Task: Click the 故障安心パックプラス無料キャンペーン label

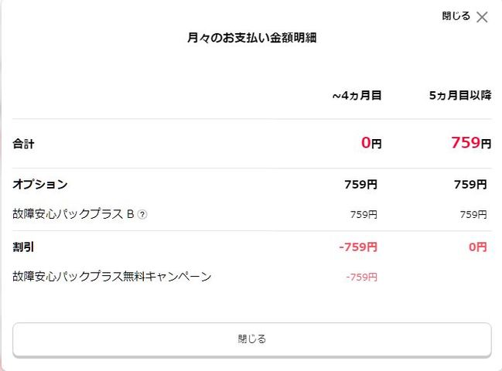Action: tap(112, 276)
